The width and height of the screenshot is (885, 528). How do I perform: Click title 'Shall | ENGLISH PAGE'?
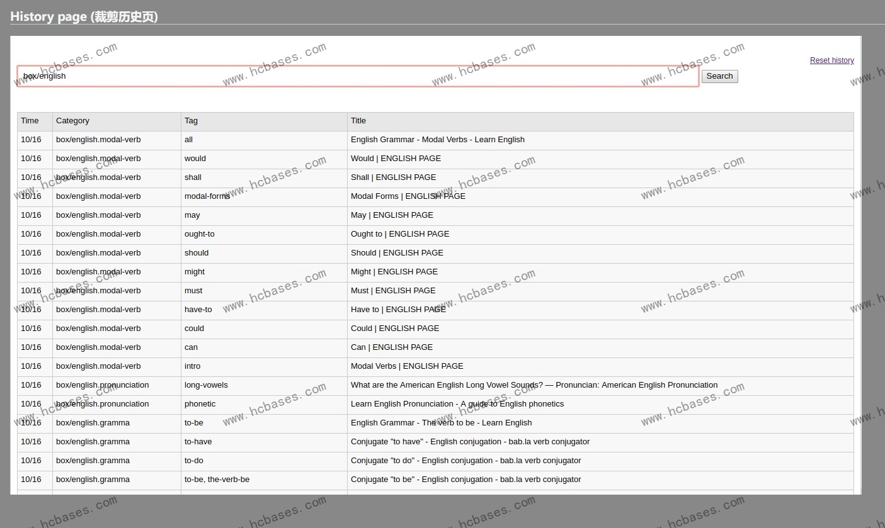coord(393,177)
